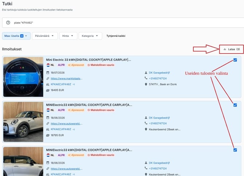Click the download icon in Lataa button
The height and width of the screenshot is (176, 244).
click(x=225, y=49)
